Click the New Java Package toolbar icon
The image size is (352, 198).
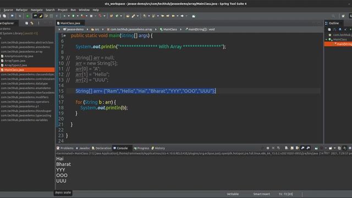[x=111, y=16]
